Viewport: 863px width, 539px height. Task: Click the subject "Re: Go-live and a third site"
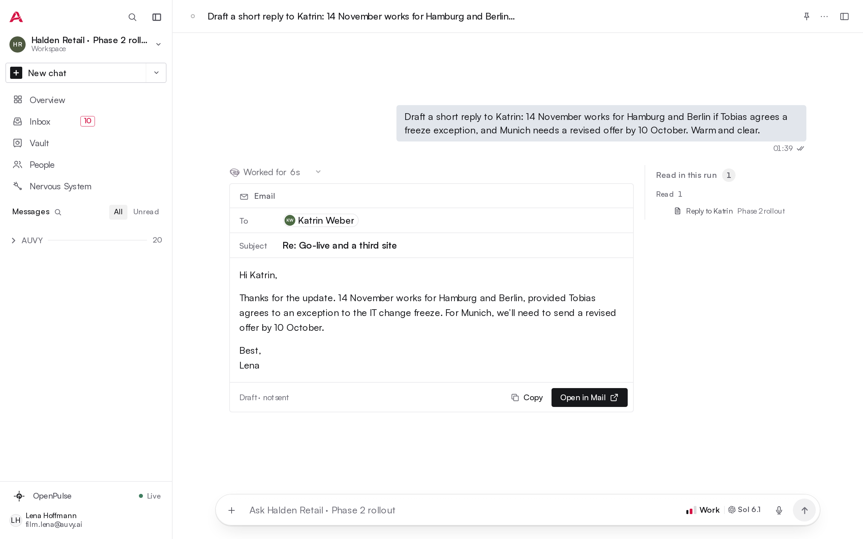point(339,246)
